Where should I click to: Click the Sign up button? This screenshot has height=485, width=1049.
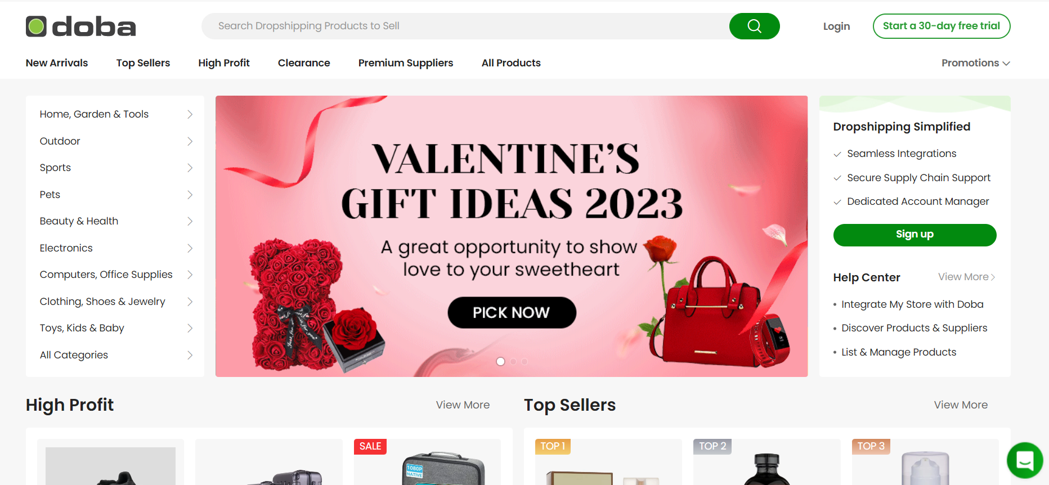coord(914,235)
